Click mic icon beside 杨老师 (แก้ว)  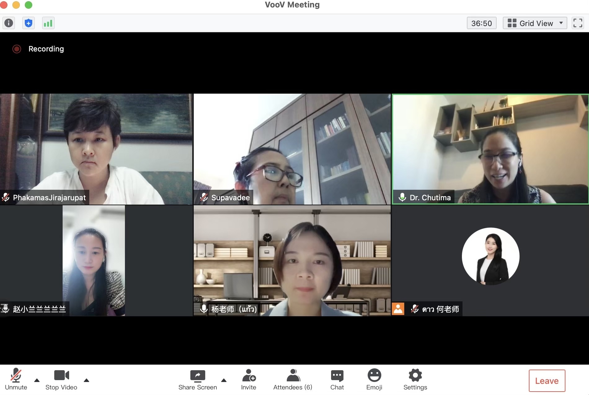pos(204,309)
